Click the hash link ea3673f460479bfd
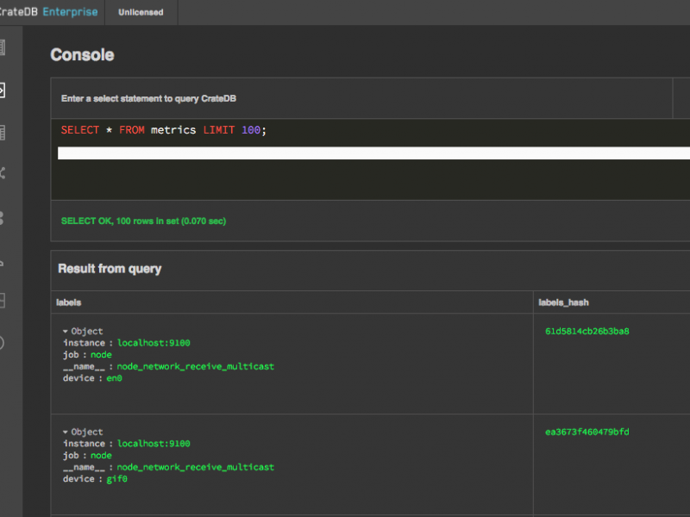This screenshot has height=517, width=690. tap(586, 432)
